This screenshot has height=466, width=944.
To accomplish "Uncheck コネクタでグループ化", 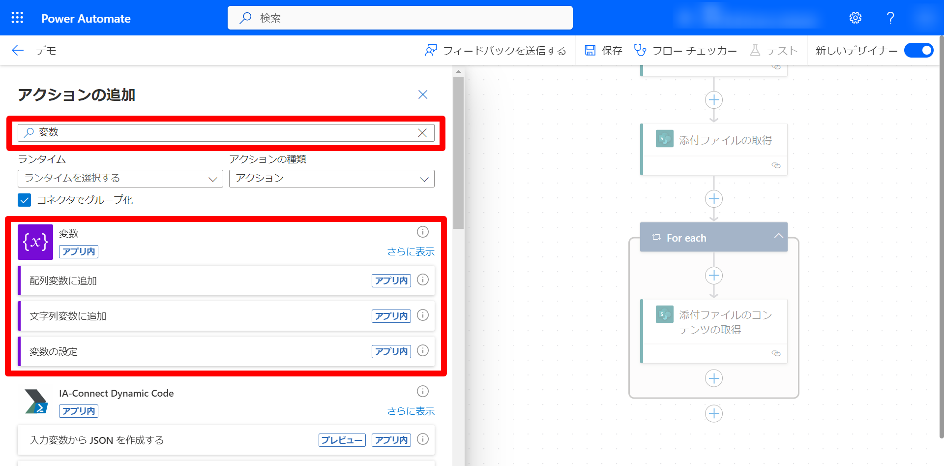I will pyautogui.click(x=24, y=200).
